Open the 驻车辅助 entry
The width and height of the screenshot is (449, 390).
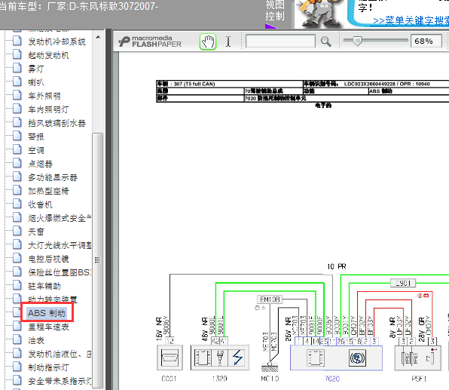[44, 286]
